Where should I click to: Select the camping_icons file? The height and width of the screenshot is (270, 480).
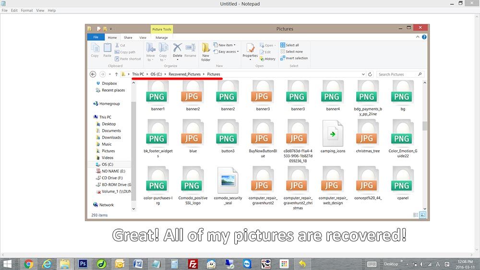point(333,137)
